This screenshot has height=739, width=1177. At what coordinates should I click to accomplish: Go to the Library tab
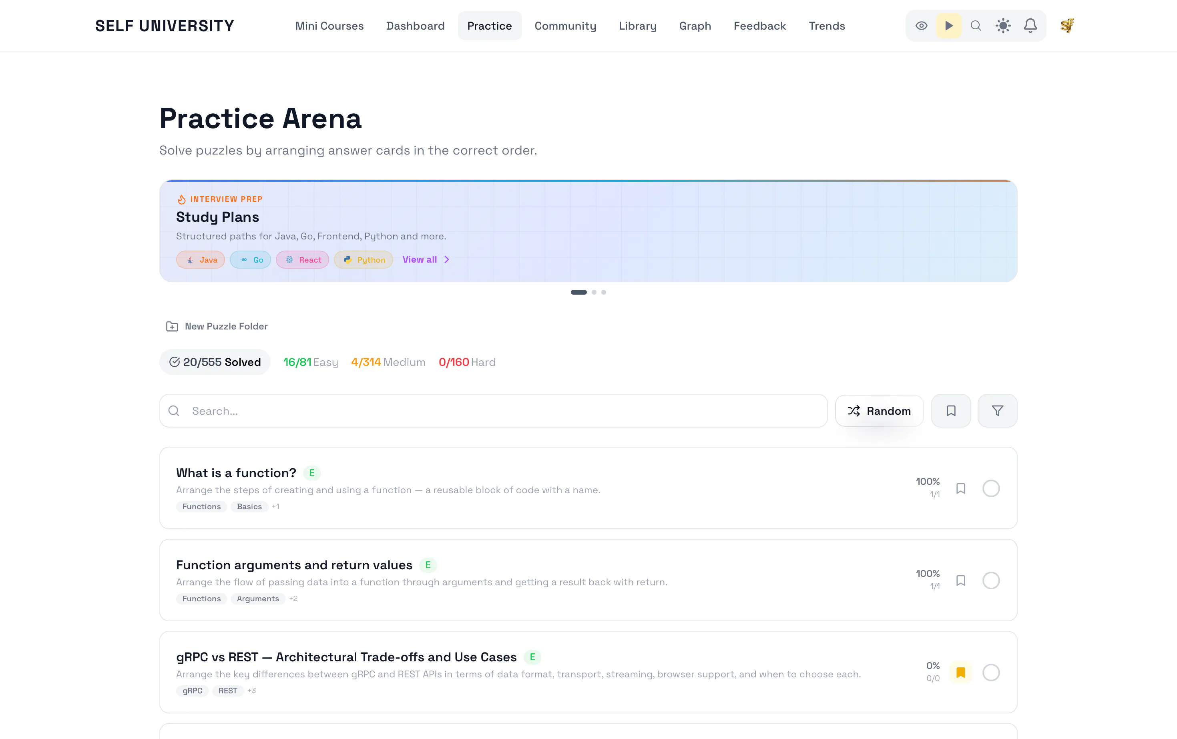point(638,26)
